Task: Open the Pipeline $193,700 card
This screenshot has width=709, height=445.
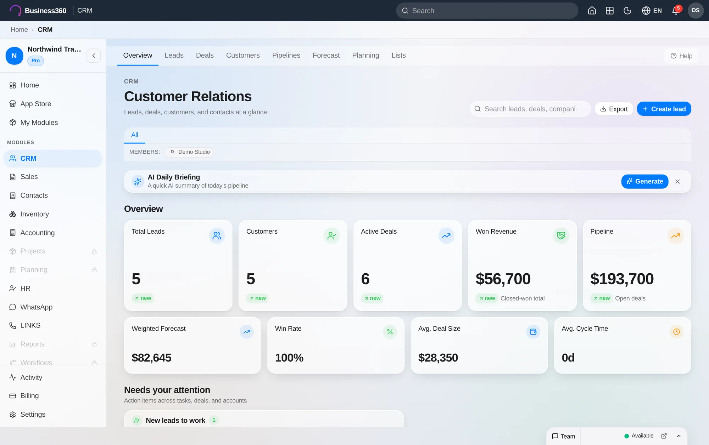Action: click(x=637, y=266)
